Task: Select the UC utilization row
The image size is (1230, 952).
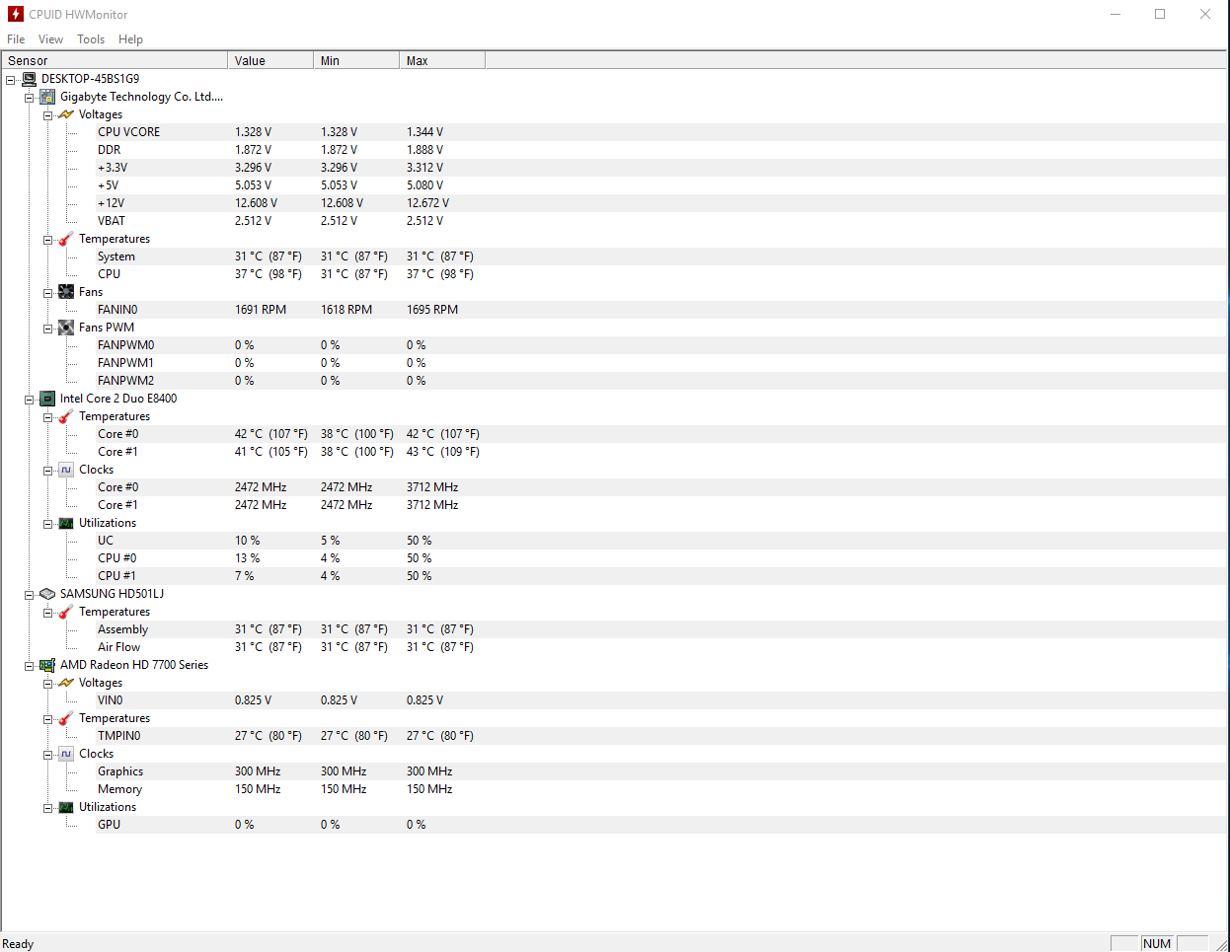Action: (659, 541)
